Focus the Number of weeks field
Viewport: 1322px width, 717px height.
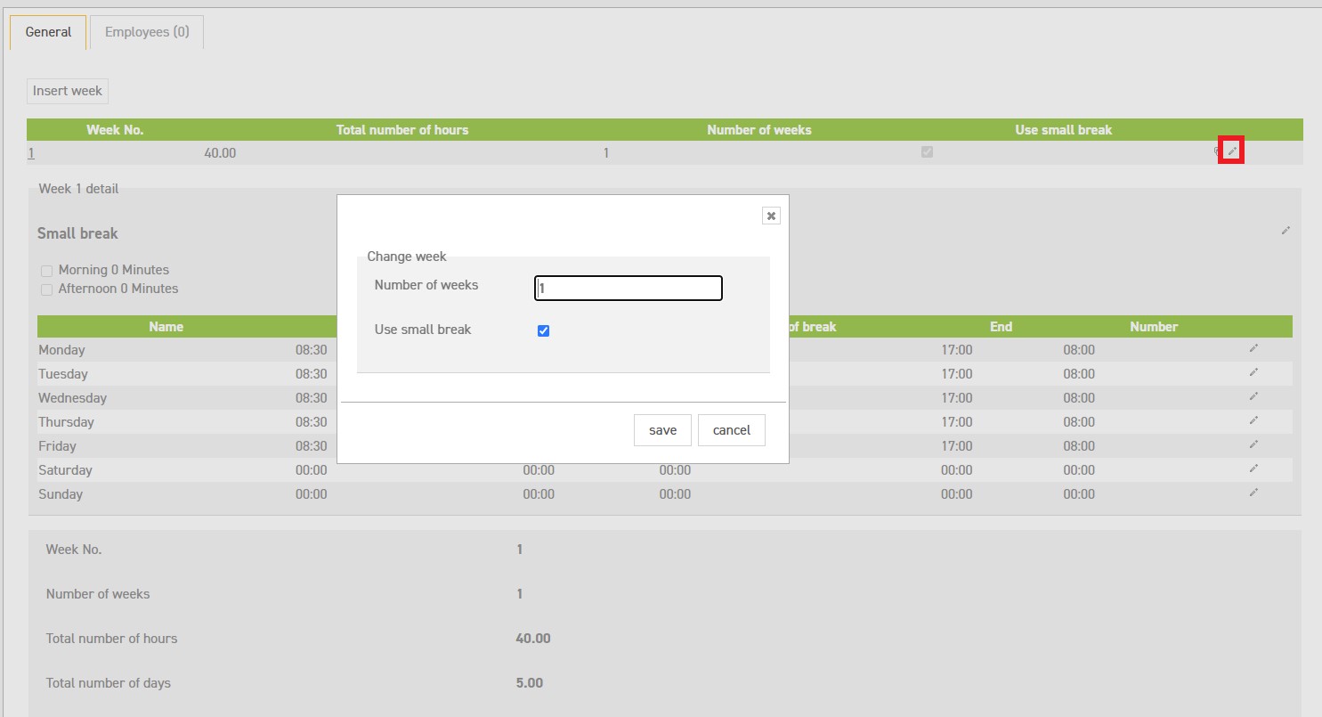click(629, 289)
